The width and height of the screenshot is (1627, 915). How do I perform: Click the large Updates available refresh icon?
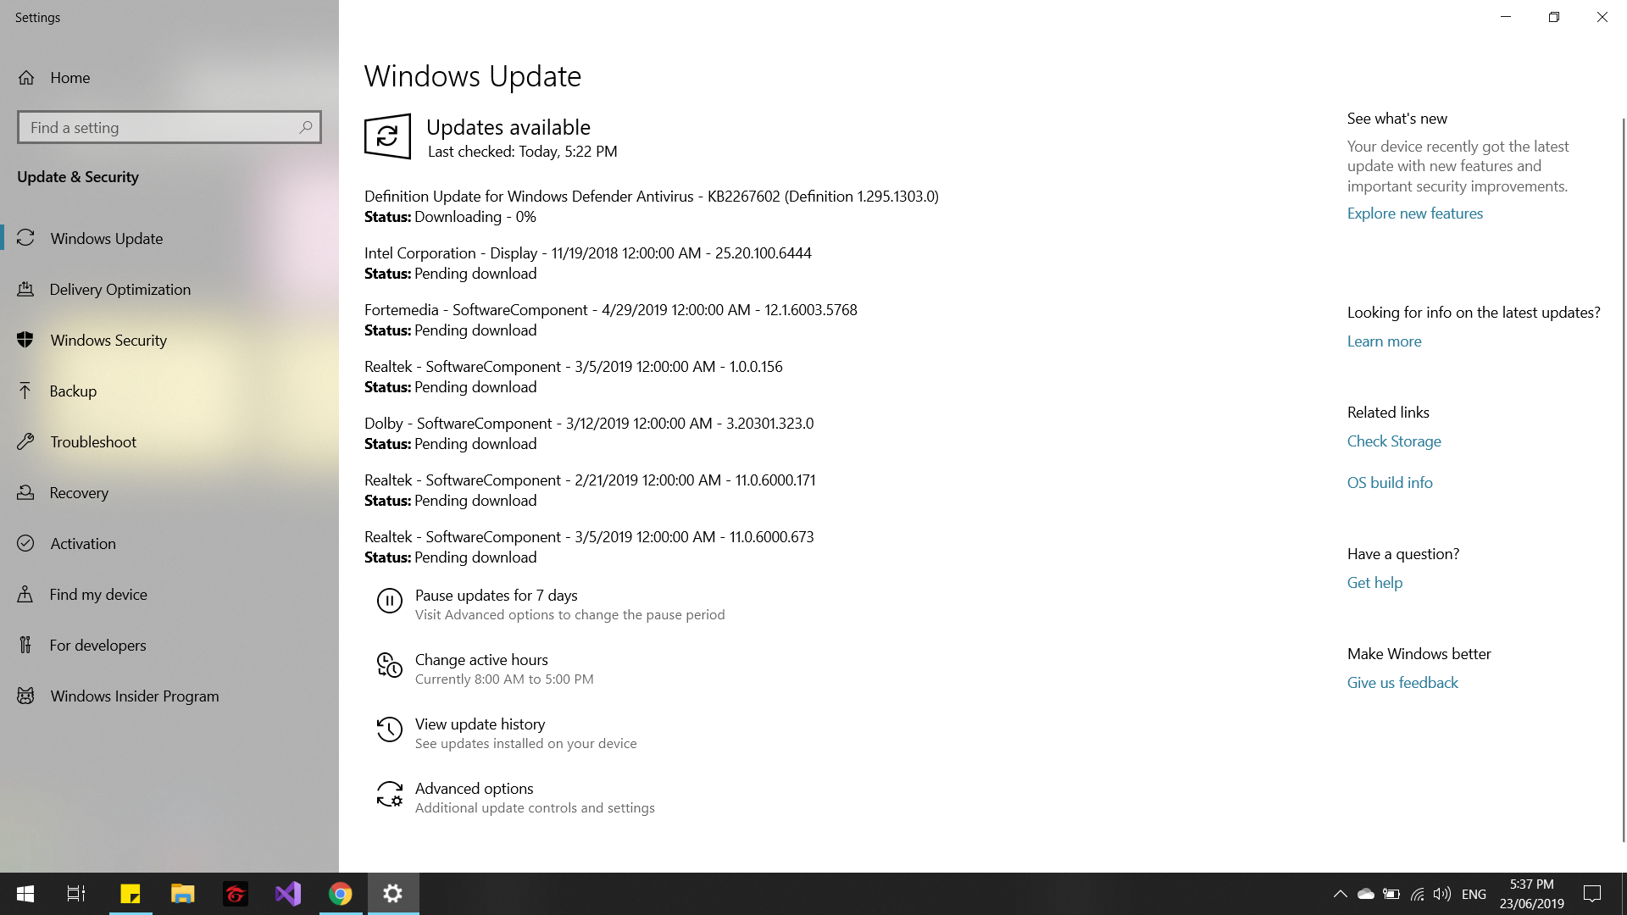point(387,136)
